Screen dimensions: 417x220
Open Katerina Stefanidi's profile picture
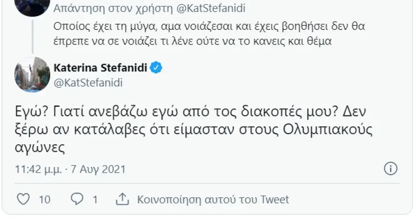tap(32, 74)
